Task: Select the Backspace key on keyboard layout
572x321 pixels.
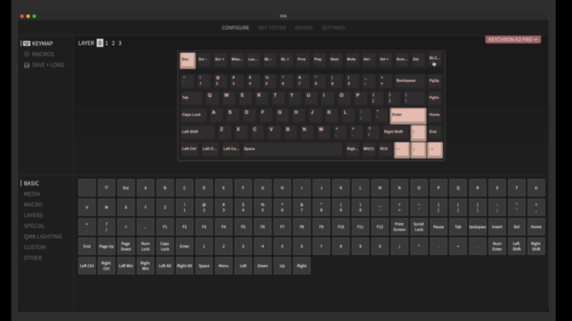Action: (410, 82)
